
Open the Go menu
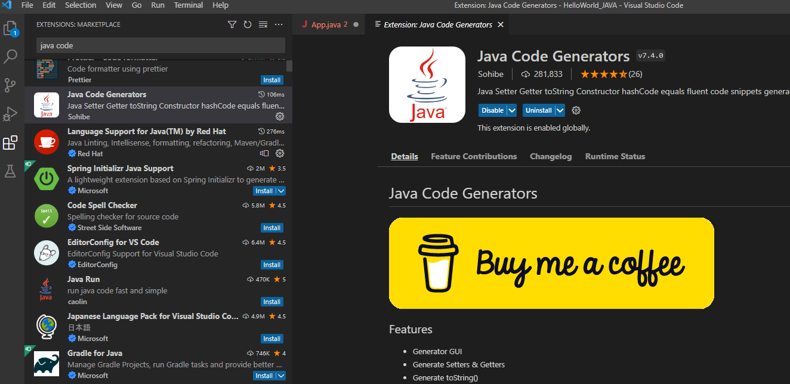click(x=137, y=5)
